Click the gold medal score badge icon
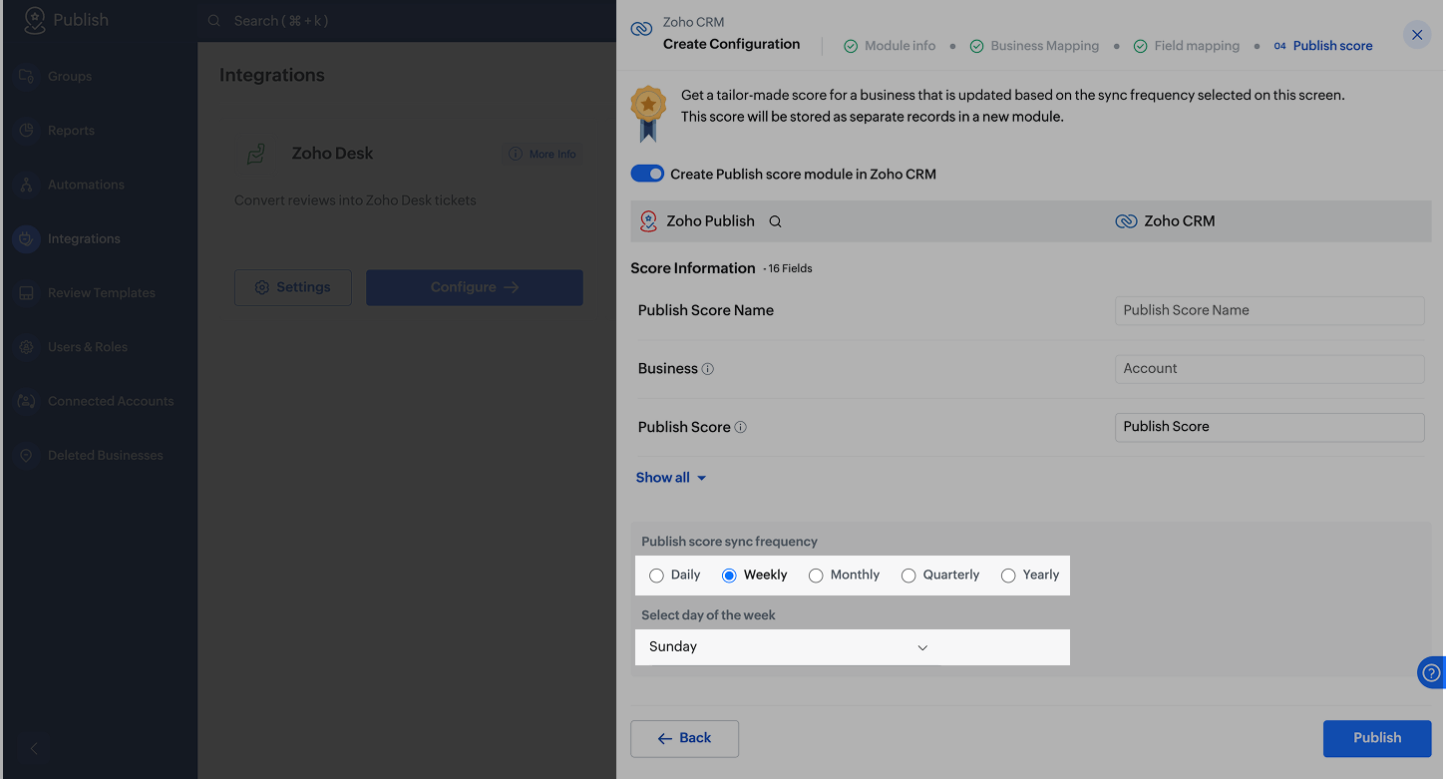The height and width of the screenshot is (779, 1446). pyautogui.click(x=648, y=113)
